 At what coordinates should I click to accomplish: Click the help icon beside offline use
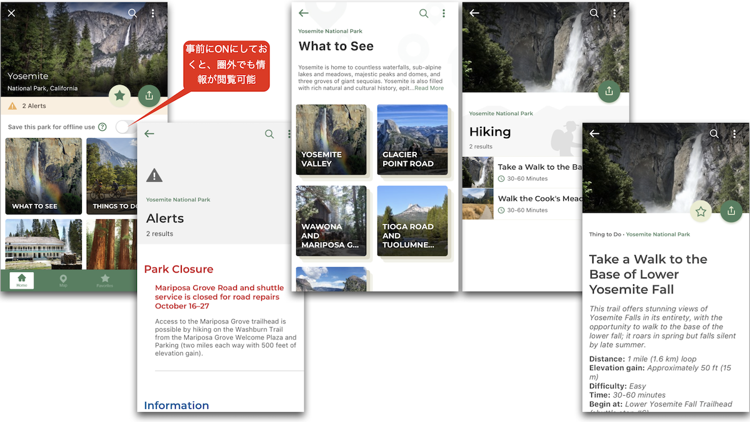(102, 127)
